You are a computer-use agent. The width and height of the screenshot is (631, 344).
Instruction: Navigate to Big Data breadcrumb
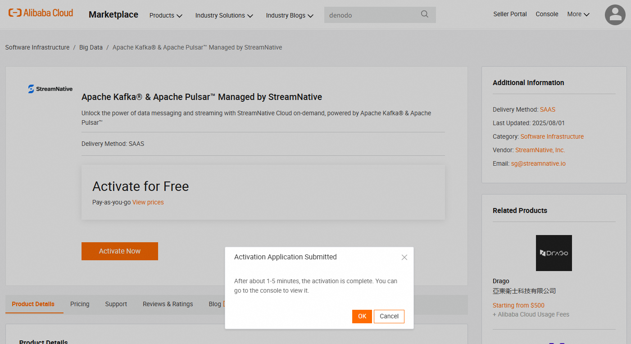coord(91,47)
